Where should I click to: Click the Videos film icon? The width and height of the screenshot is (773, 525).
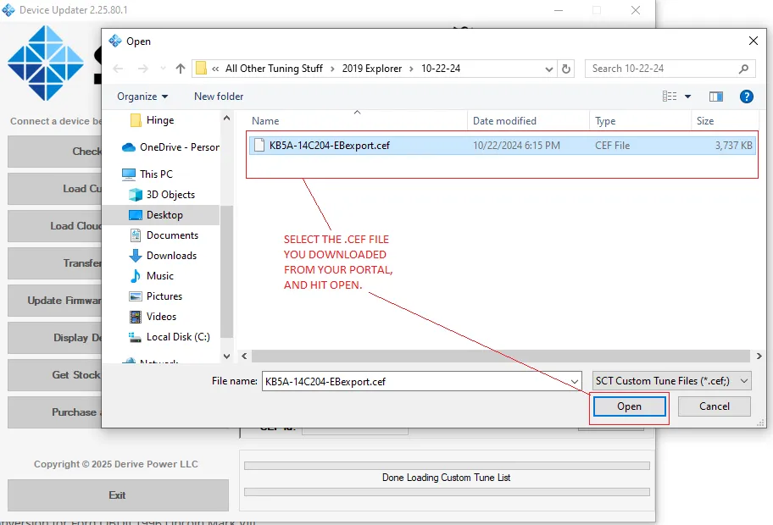pyautogui.click(x=135, y=317)
